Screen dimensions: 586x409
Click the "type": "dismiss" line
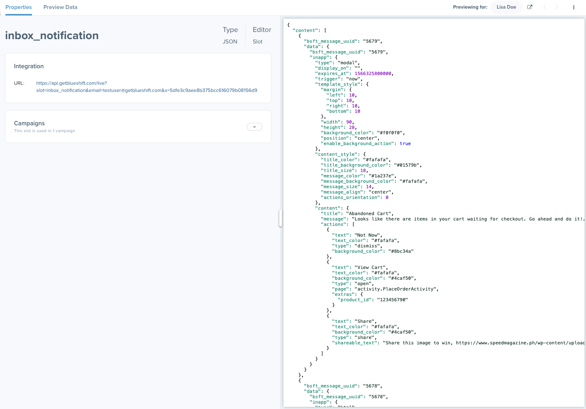[x=357, y=246]
